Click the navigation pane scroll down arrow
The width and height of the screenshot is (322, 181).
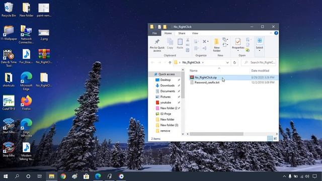click(x=183, y=134)
